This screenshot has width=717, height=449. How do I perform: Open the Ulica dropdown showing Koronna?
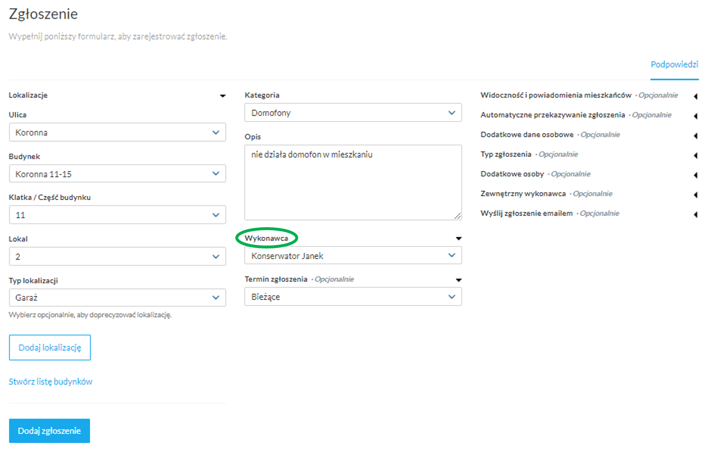117,132
